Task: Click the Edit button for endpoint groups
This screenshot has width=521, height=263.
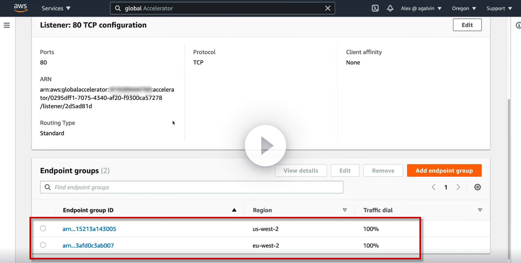Action: tap(345, 171)
